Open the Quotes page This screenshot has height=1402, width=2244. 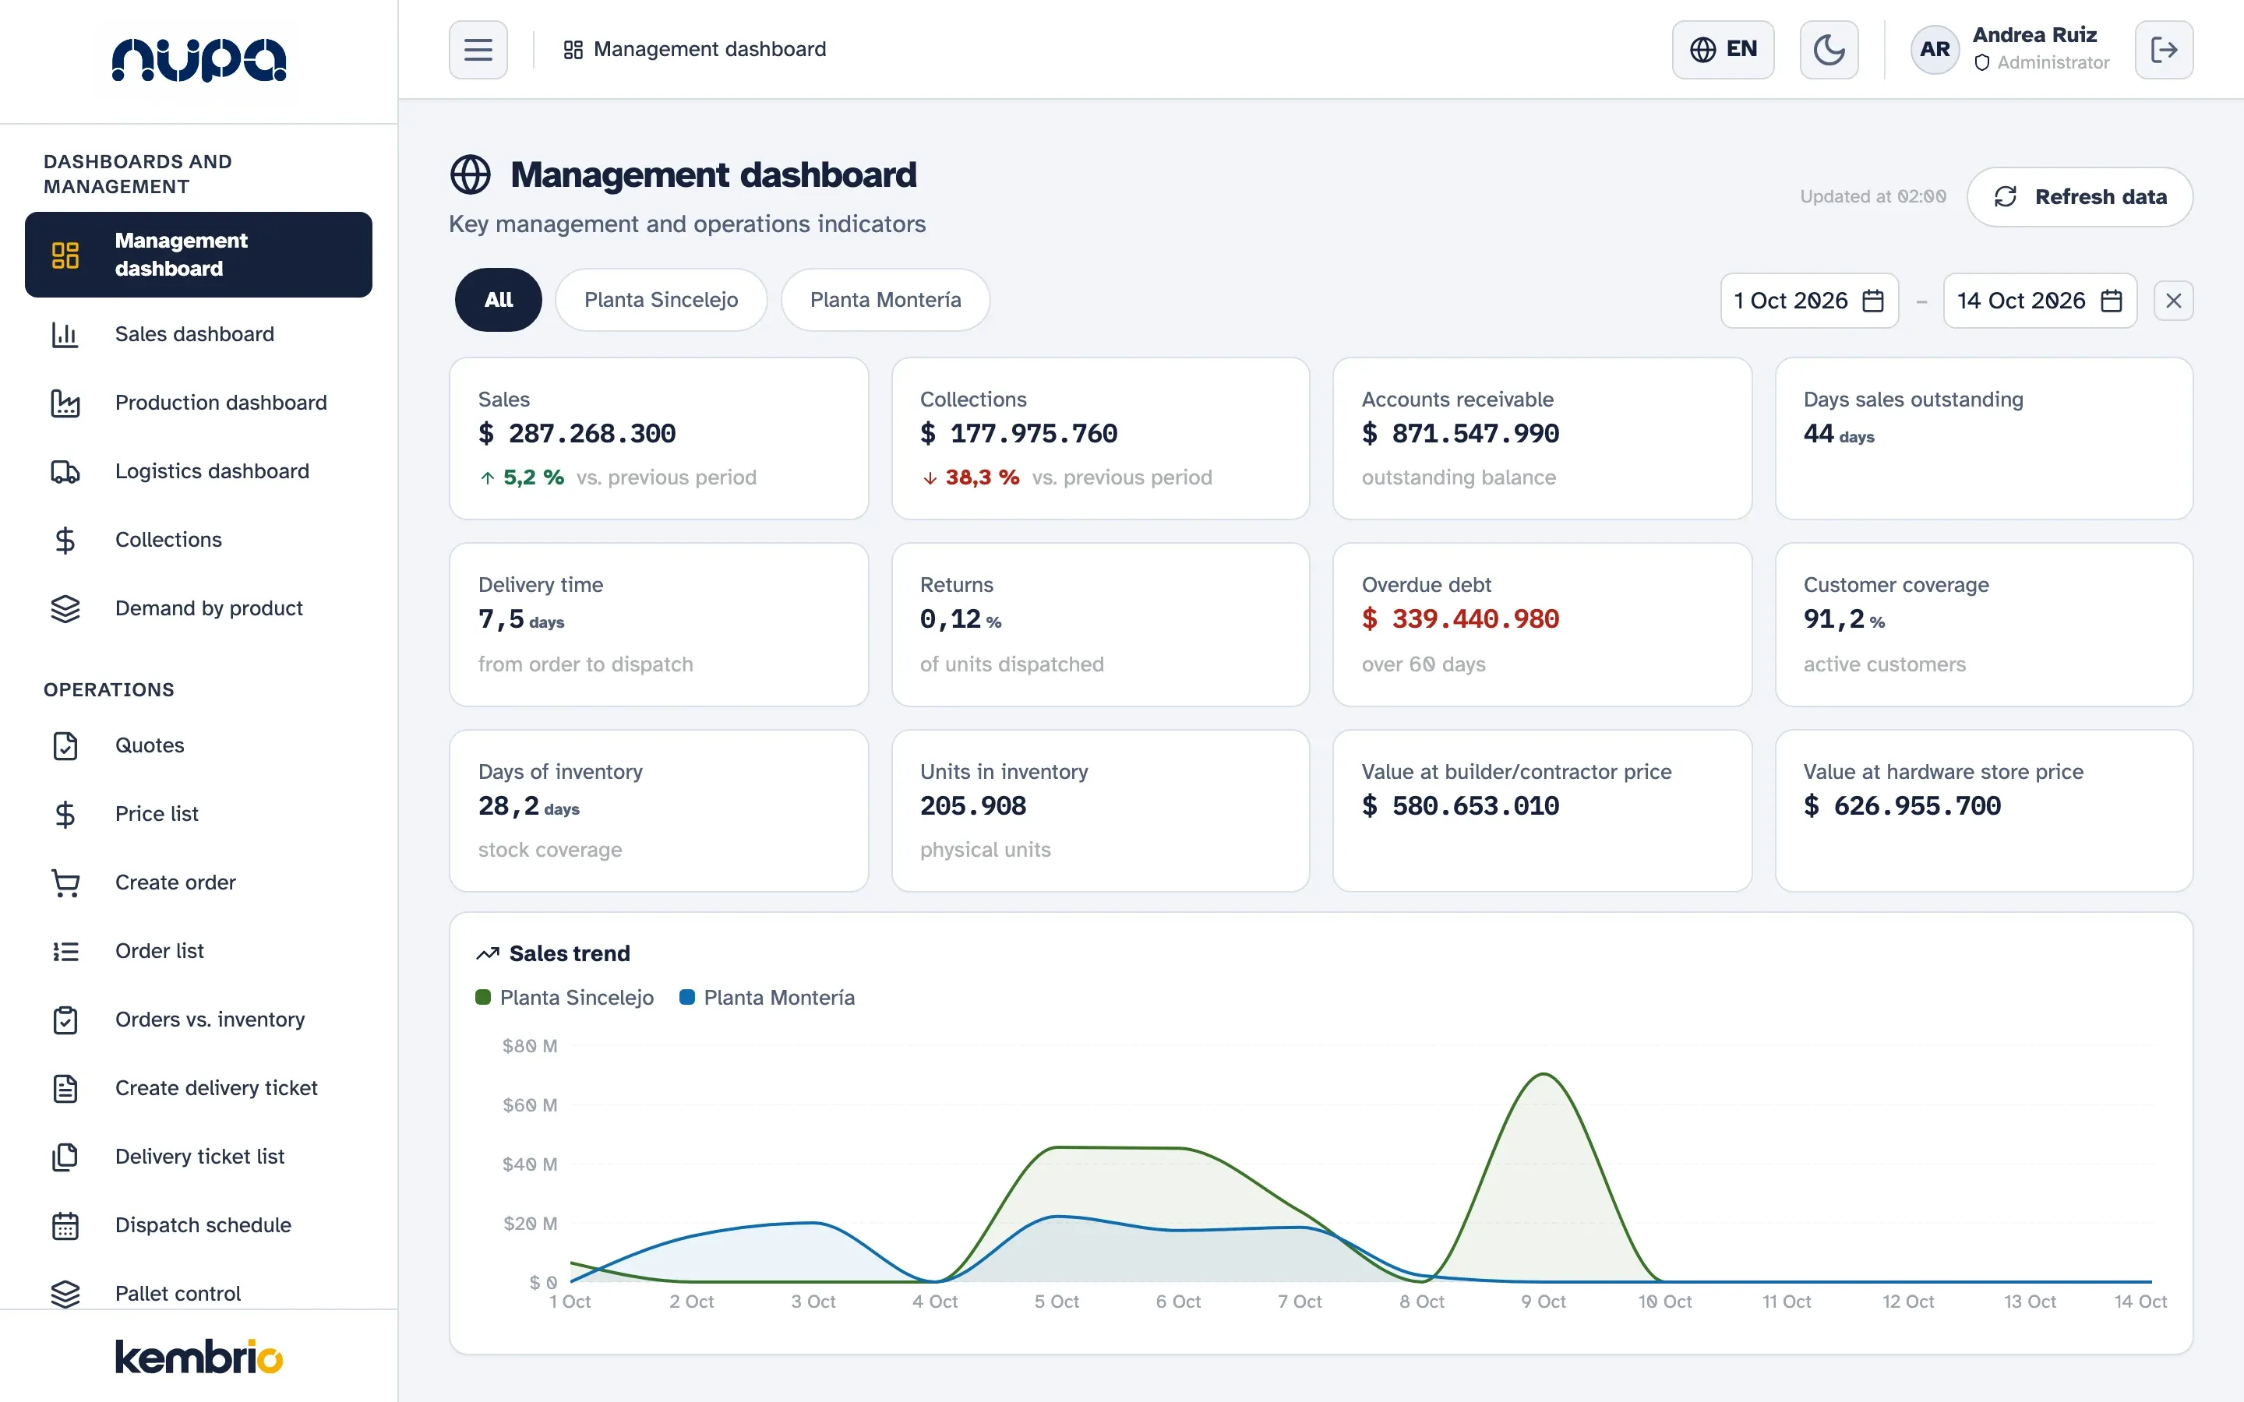click(x=199, y=745)
